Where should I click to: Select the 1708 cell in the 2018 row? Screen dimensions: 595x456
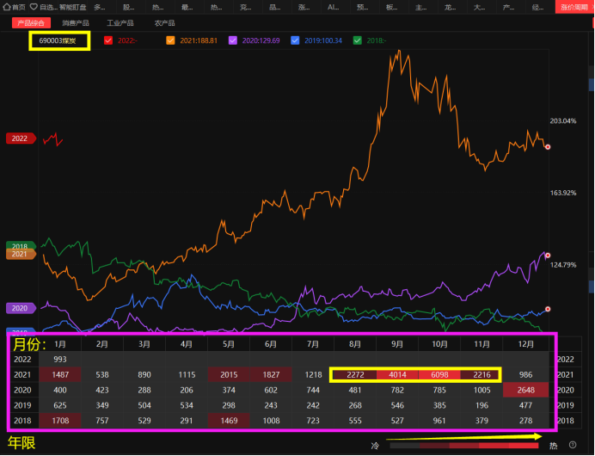(x=60, y=421)
